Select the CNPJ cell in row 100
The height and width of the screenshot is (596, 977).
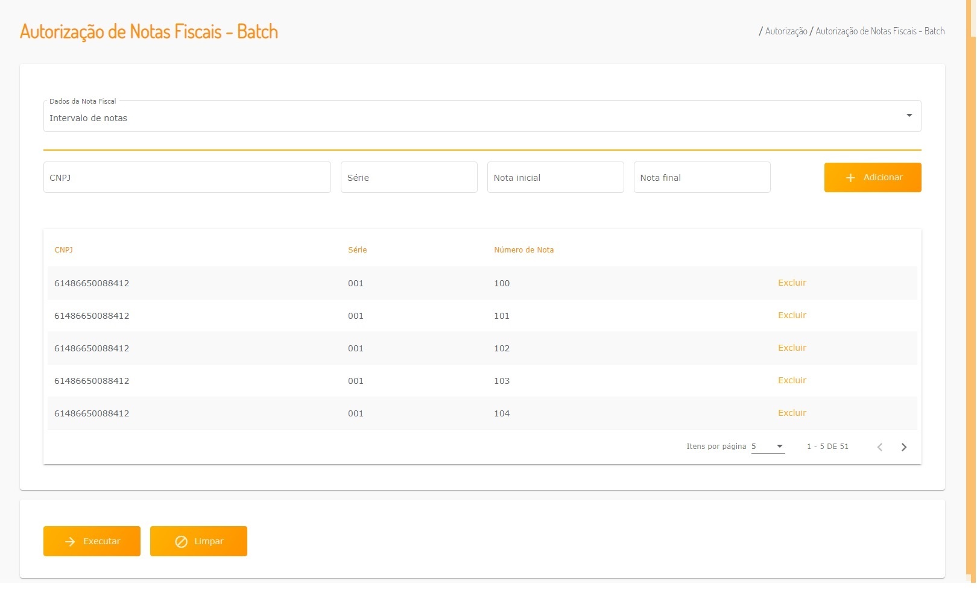[x=92, y=283]
